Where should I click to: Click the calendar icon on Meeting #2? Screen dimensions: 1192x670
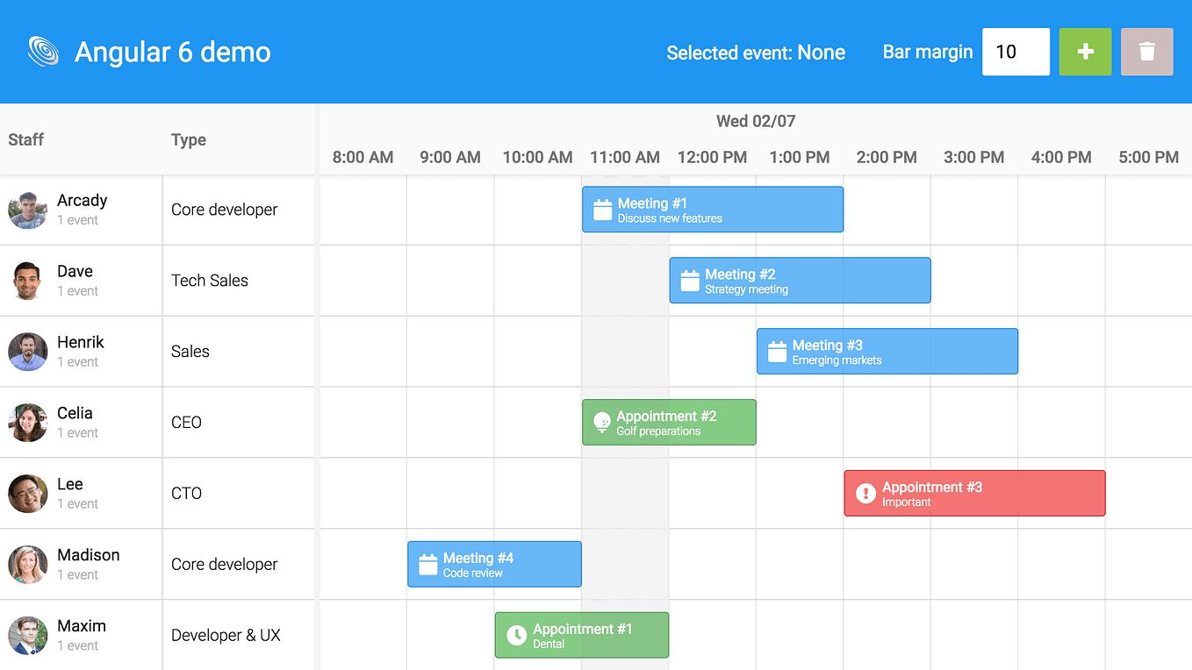pyautogui.click(x=690, y=280)
